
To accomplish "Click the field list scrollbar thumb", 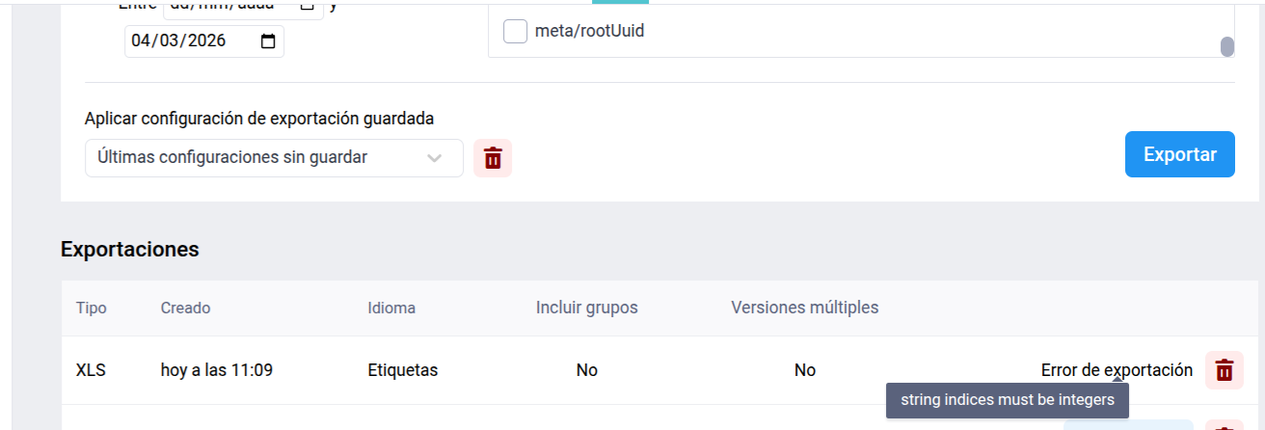I will pyautogui.click(x=1226, y=46).
